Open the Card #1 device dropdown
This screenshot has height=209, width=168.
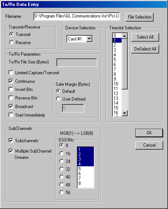coord(89,39)
